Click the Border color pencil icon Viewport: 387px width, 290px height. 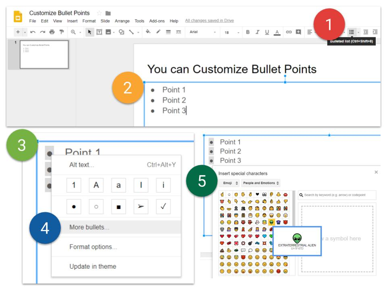tap(158, 31)
